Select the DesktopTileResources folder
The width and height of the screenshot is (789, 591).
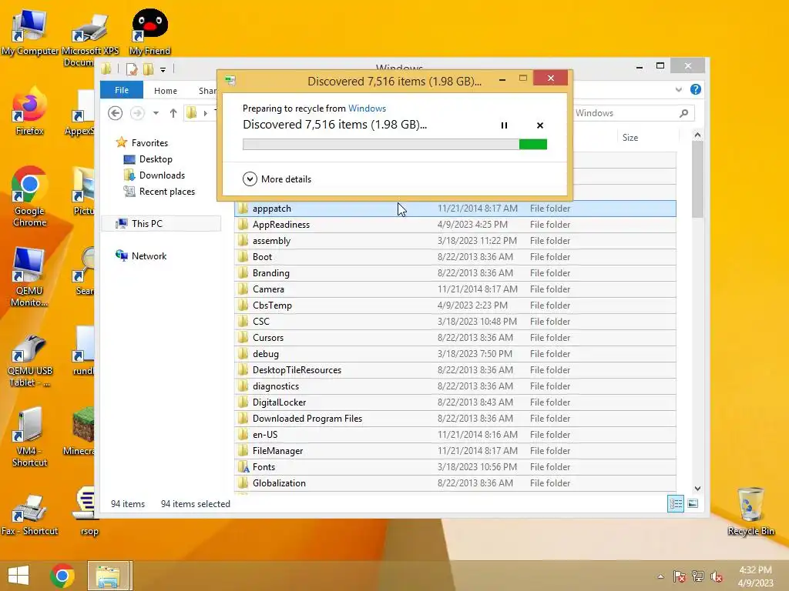pos(455,369)
